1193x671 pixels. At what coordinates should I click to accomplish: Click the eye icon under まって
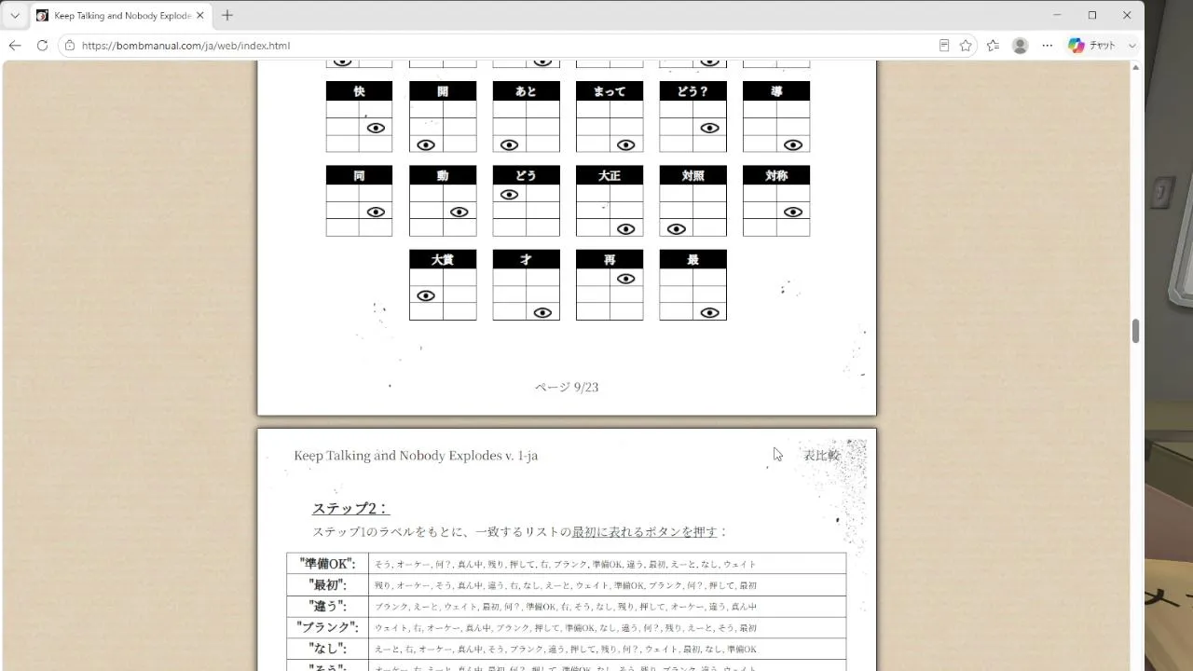(626, 144)
